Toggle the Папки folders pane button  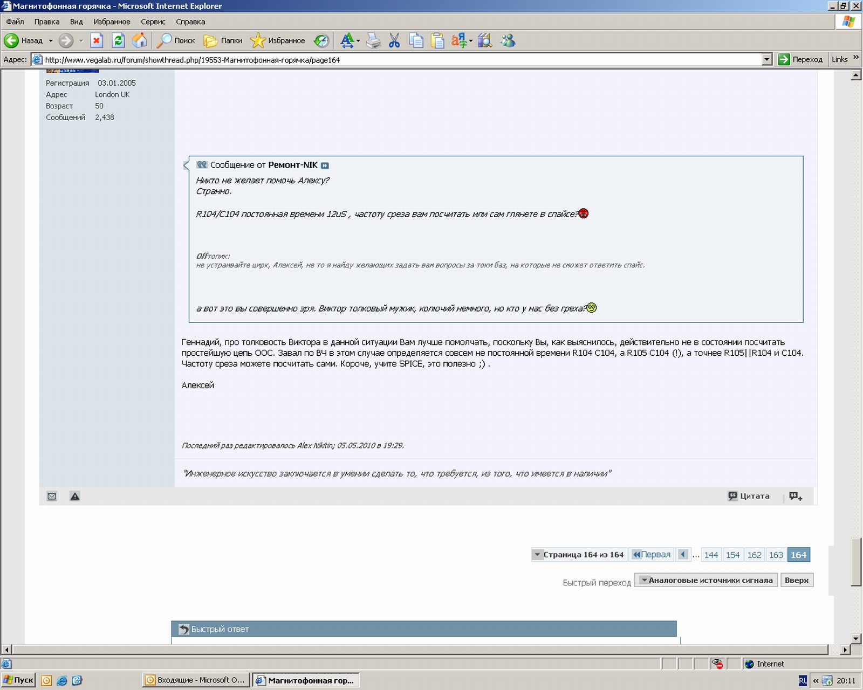pos(223,40)
